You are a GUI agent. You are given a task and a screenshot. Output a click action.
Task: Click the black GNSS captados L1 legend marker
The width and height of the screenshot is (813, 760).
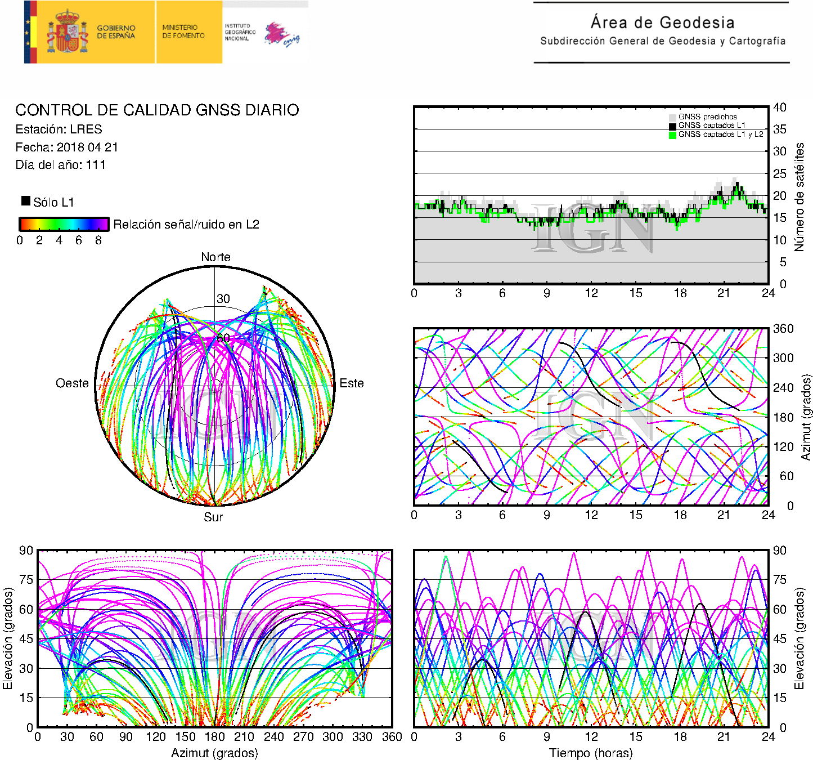click(672, 126)
